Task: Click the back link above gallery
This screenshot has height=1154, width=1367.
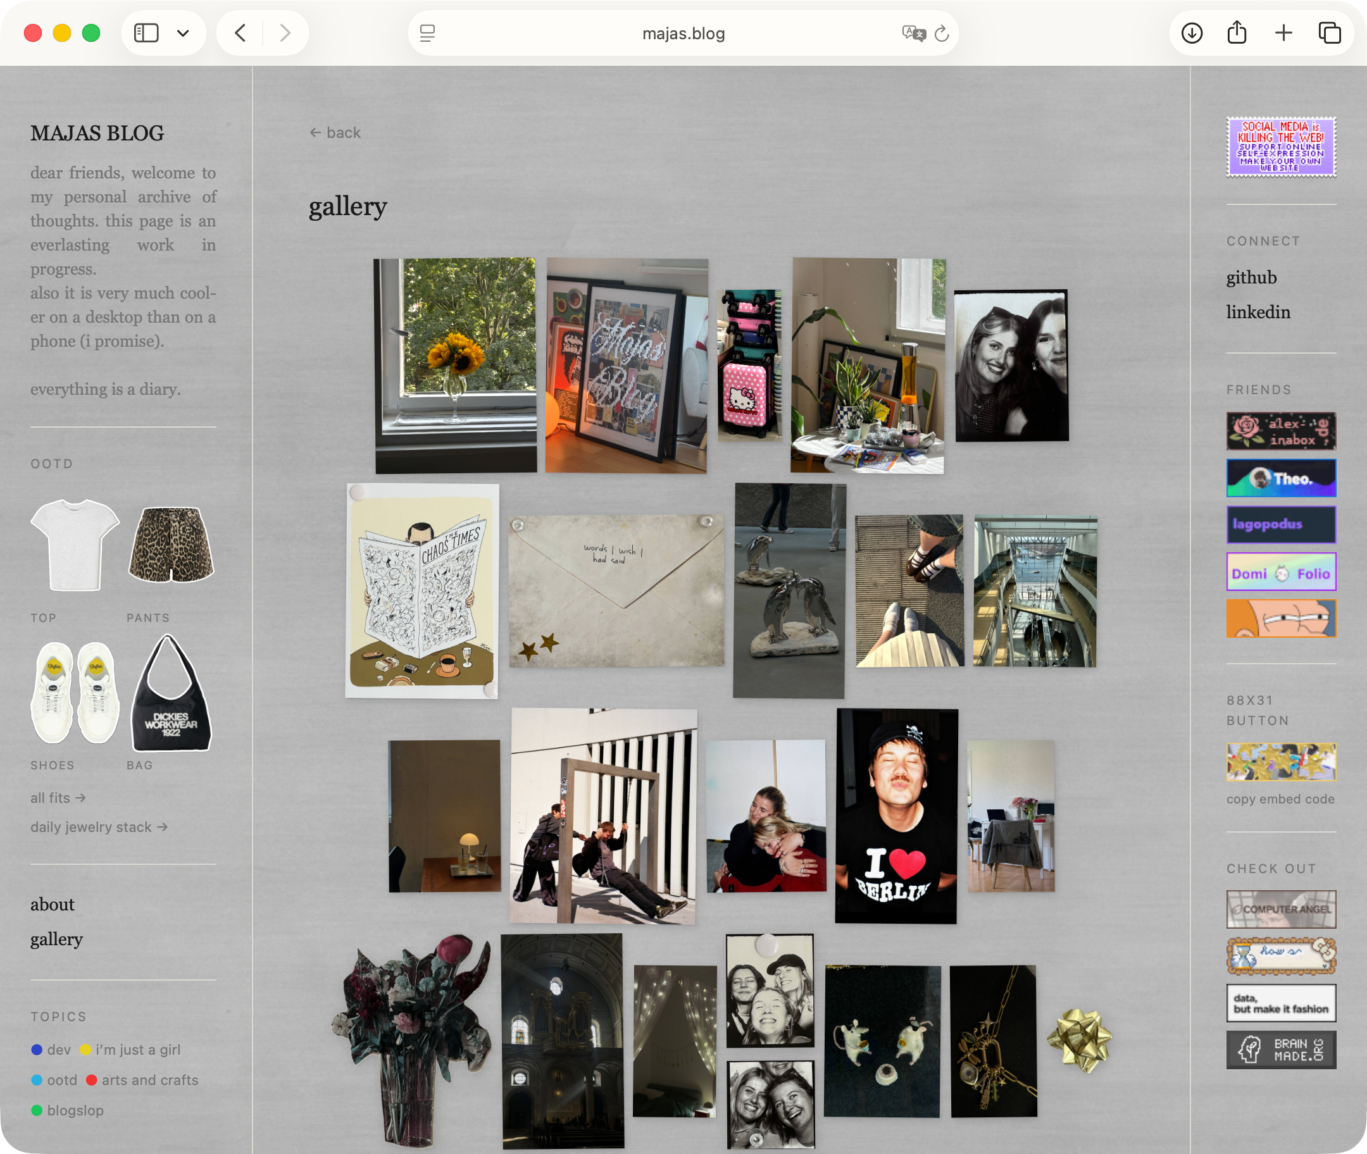Action: pos(335,133)
